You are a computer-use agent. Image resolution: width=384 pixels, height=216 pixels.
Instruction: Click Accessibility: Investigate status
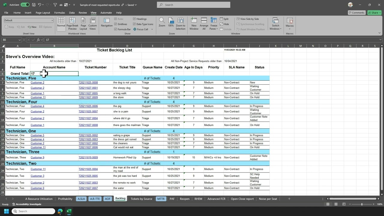coord(27,204)
